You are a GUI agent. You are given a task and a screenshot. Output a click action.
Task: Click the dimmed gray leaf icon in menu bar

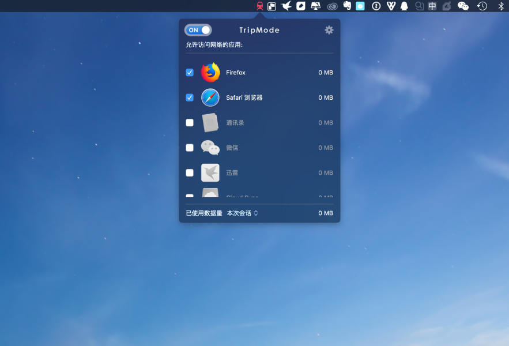[447, 6]
